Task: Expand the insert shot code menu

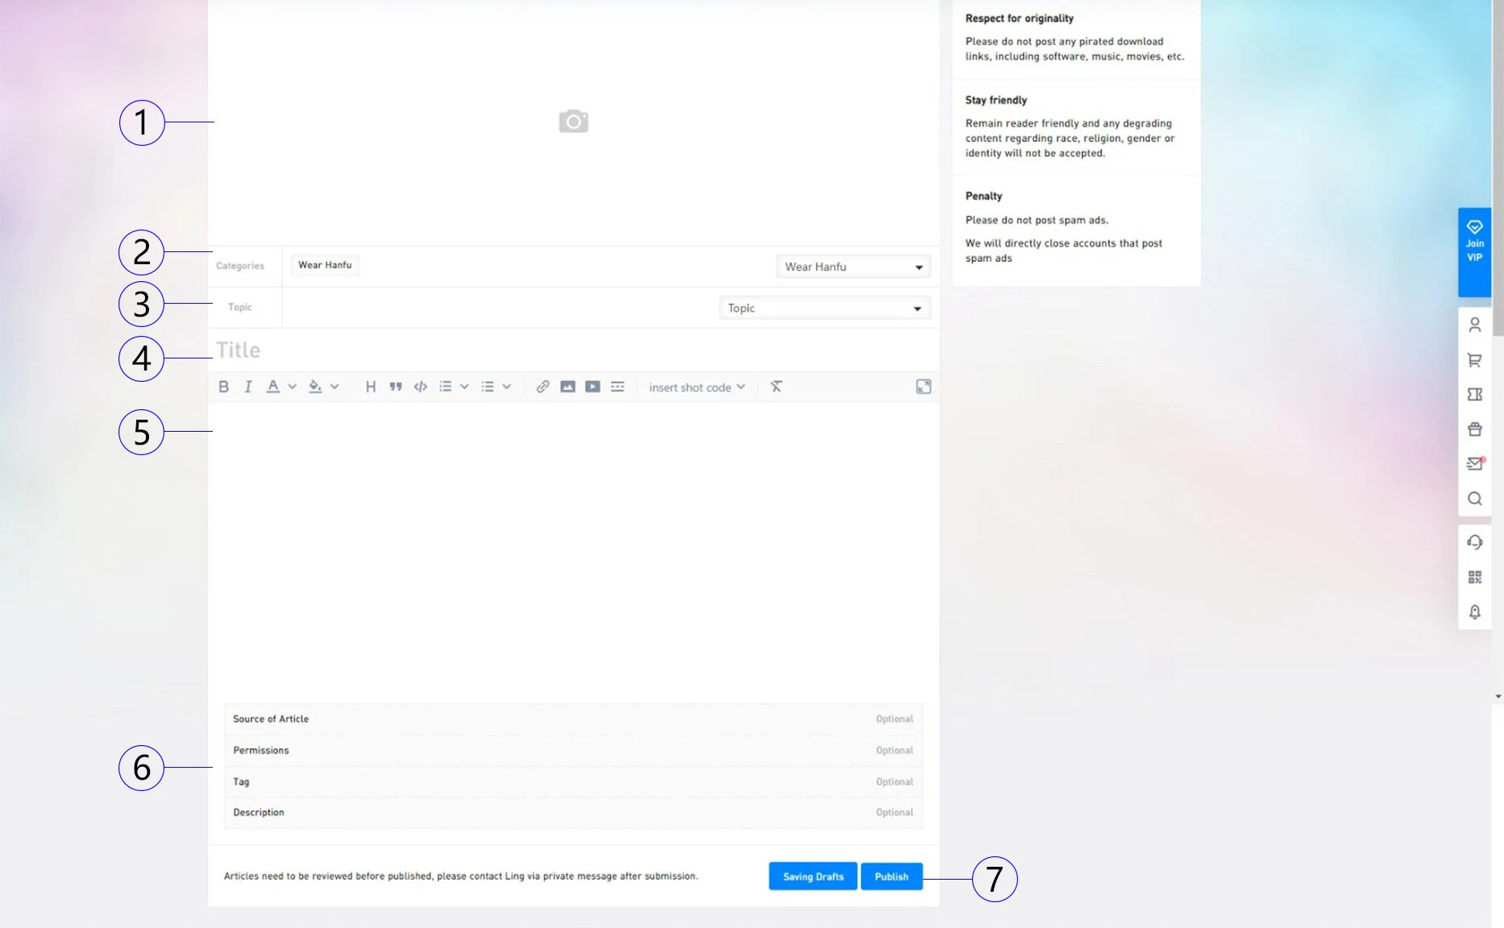Action: [696, 387]
